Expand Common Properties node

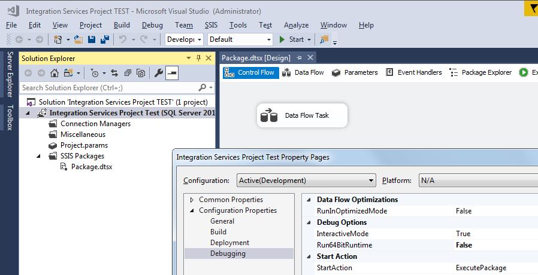click(x=192, y=200)
